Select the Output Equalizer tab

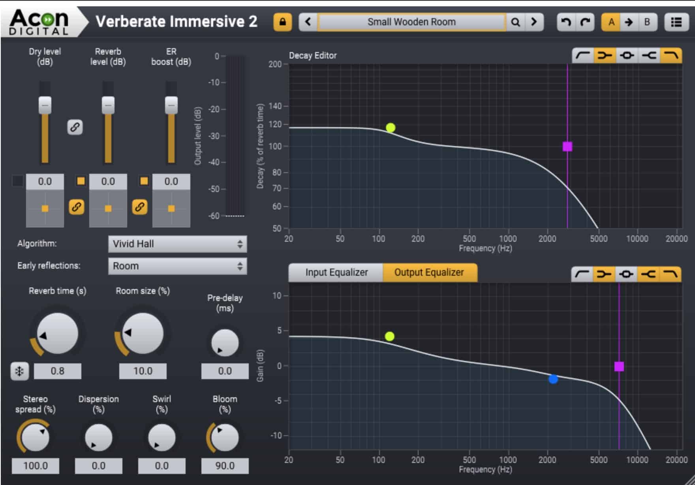(x=429, y=272)
